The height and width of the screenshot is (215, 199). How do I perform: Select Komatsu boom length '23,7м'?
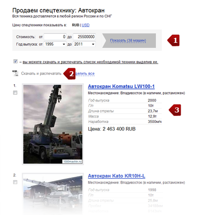click(x=153, y=111)
